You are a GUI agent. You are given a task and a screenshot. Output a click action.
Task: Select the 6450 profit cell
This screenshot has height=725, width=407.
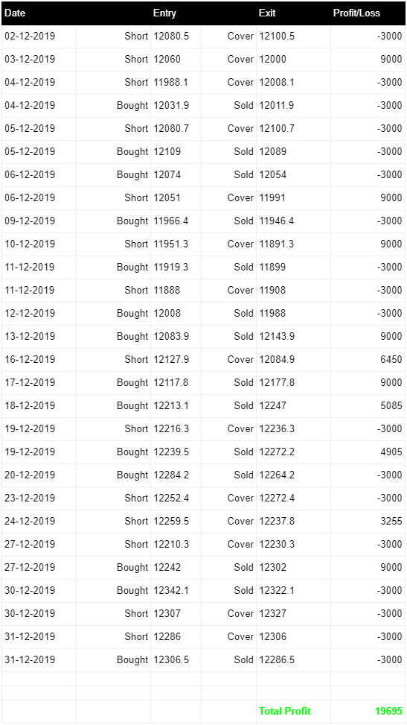[x=391, y=359]
